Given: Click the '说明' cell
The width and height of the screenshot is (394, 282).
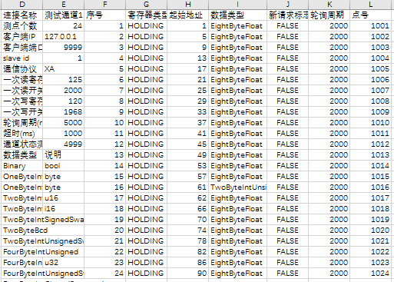Looking at the screenshot, I should point(63,155).
